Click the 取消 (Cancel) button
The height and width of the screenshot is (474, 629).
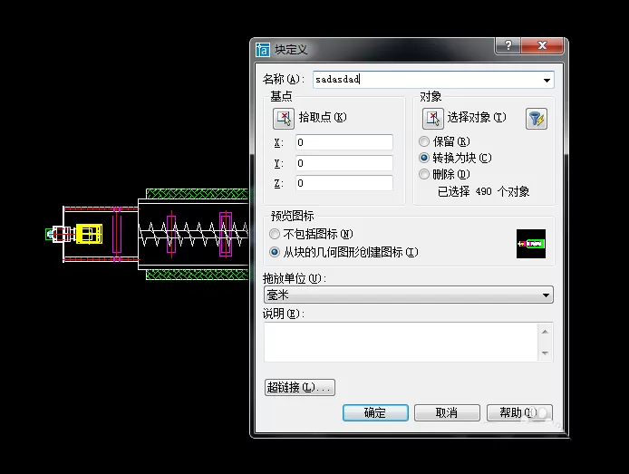(x=447, y=412)
